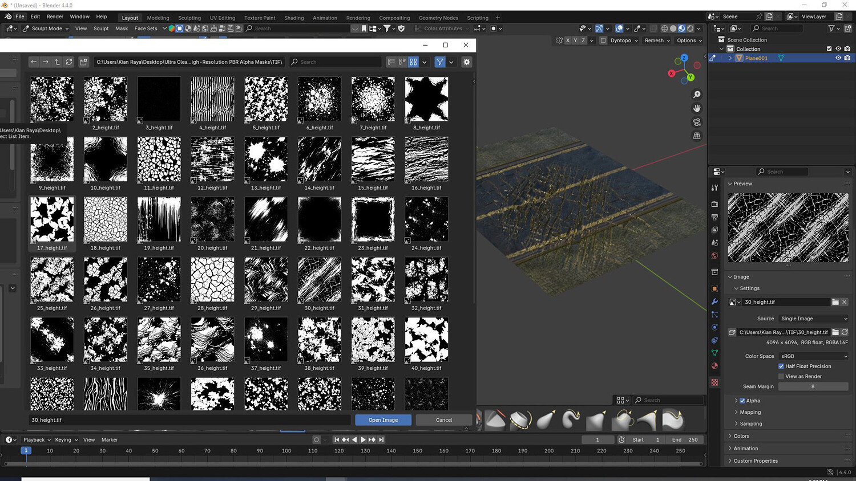
Task: Switch to the Shading workspace tab
Action: point(294,18)
